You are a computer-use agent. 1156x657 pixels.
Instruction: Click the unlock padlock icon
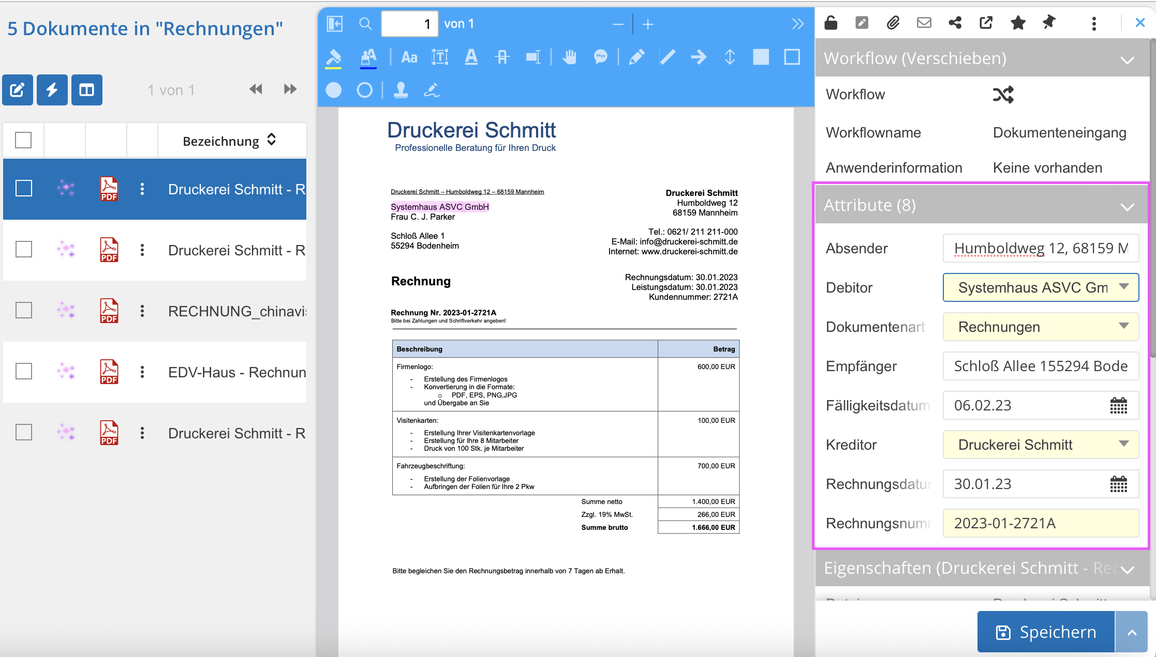click(x=831, y=23)
